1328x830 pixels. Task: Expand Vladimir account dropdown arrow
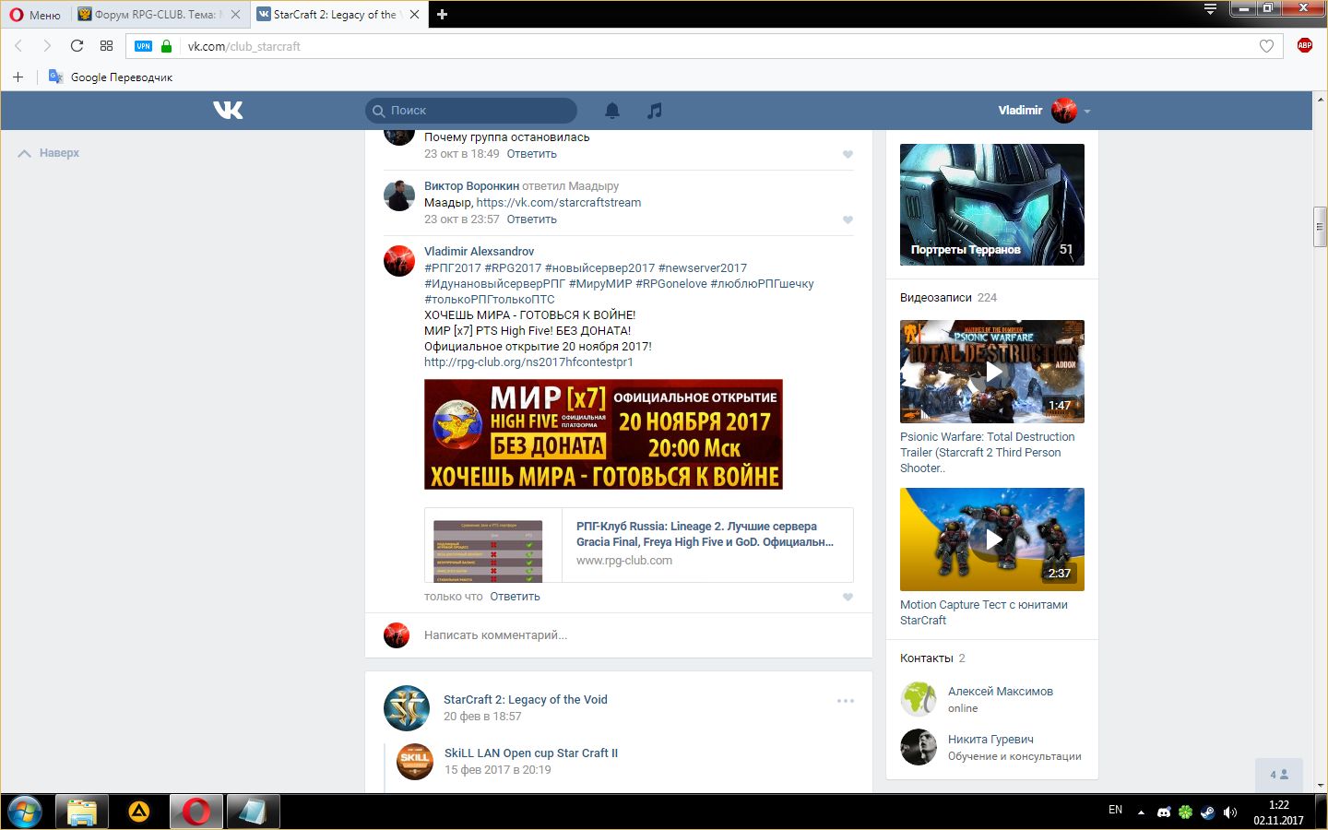click(x=1087, y=112)
